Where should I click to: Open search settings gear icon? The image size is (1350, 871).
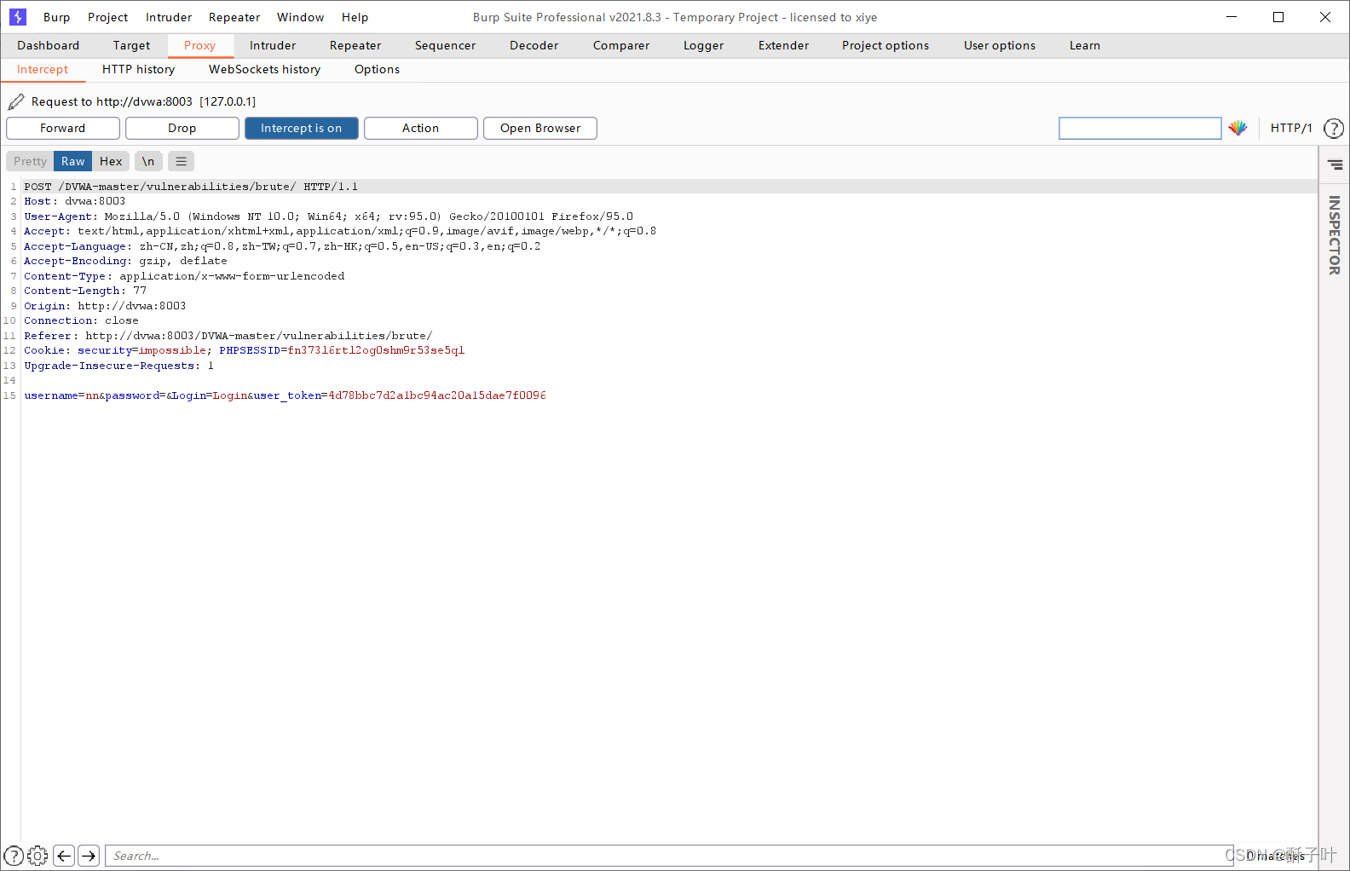point(37,856)
